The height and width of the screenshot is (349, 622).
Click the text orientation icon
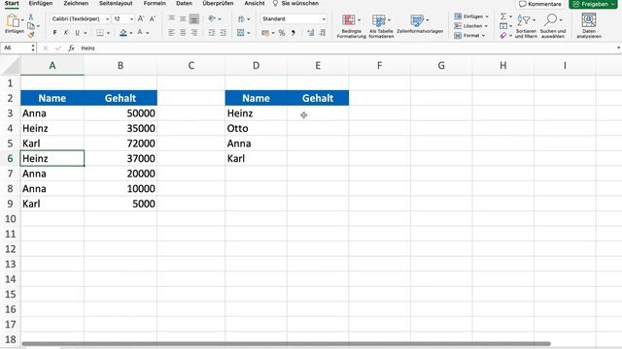[x=212, y=18]
